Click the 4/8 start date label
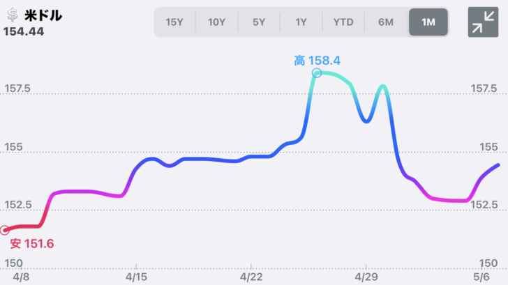This screenshot has width=508, height=285. pos(21,277)
